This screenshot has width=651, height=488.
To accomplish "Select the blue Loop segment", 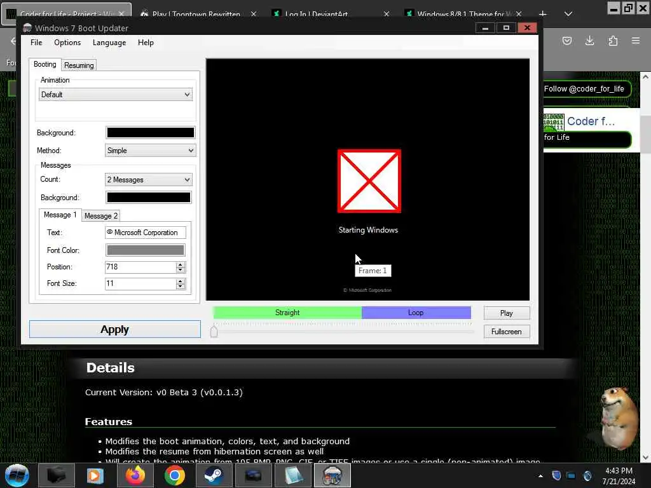I will click(x=416, y=313).
